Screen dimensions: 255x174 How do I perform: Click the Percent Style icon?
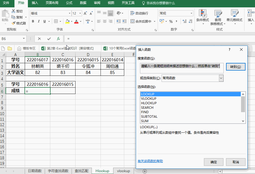coord(171,21)
